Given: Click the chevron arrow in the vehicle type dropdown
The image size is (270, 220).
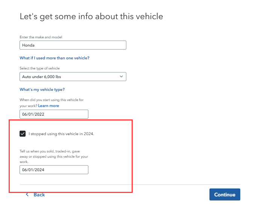Looking at the screenshot, I should coord(121,77).
